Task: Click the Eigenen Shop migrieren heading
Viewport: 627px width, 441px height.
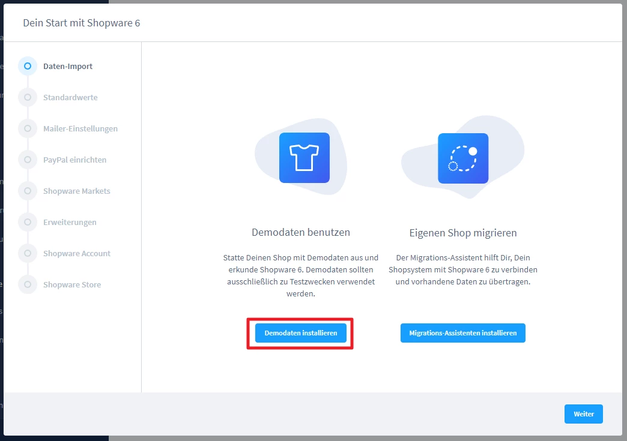Action: (x=462, y=232)
